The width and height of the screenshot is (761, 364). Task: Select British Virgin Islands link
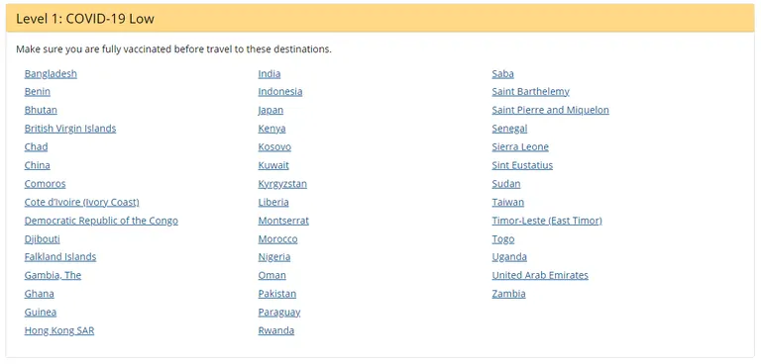tap(70, 129)
